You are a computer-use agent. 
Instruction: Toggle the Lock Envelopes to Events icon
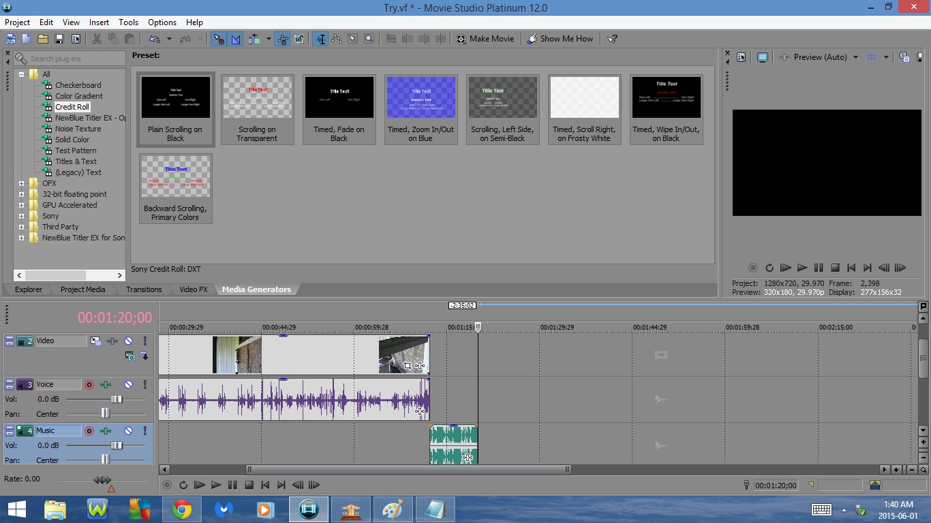pos(283,39)
